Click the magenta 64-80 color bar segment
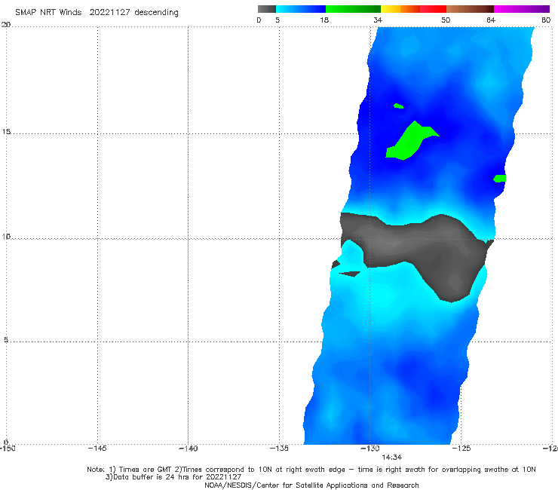The image size is (558, 490). (522, 9)
